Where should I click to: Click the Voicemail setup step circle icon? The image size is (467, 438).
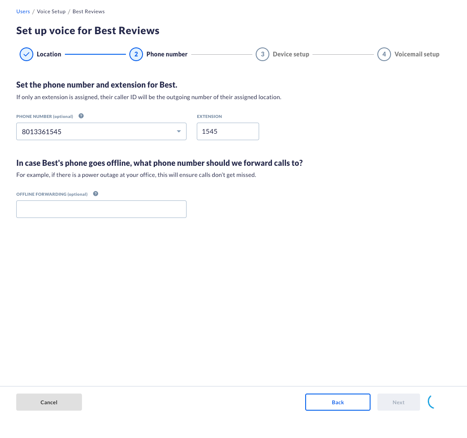coord(384,54)
